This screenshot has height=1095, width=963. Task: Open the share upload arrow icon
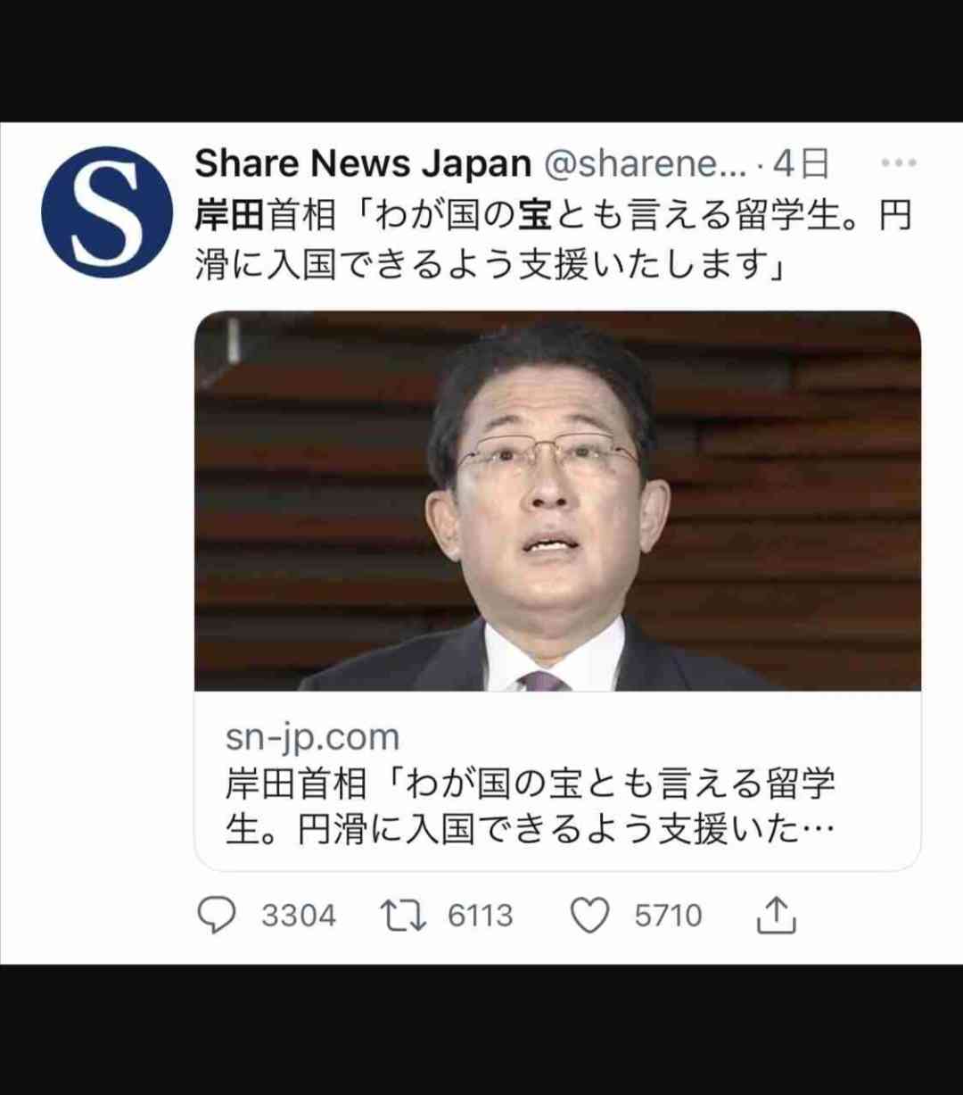pos(776,915)
